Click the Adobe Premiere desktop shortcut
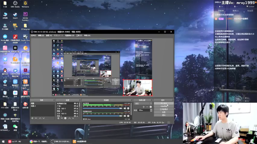The image size is (257, 144). point(25,17)
